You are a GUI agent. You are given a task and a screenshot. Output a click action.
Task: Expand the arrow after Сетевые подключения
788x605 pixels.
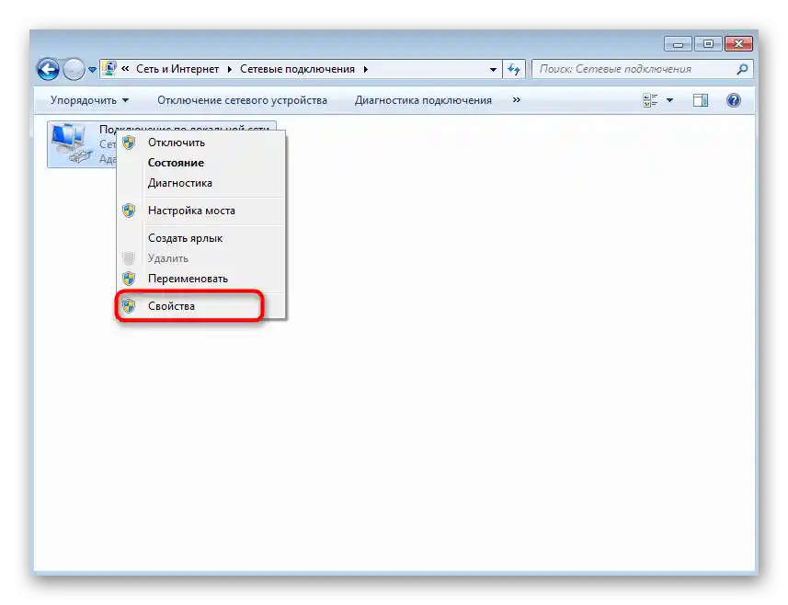pos(365,69)
